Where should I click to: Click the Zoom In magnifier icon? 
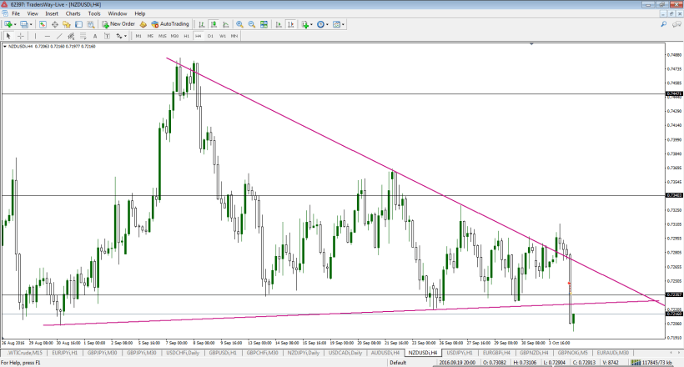click(x=239, y=24)
